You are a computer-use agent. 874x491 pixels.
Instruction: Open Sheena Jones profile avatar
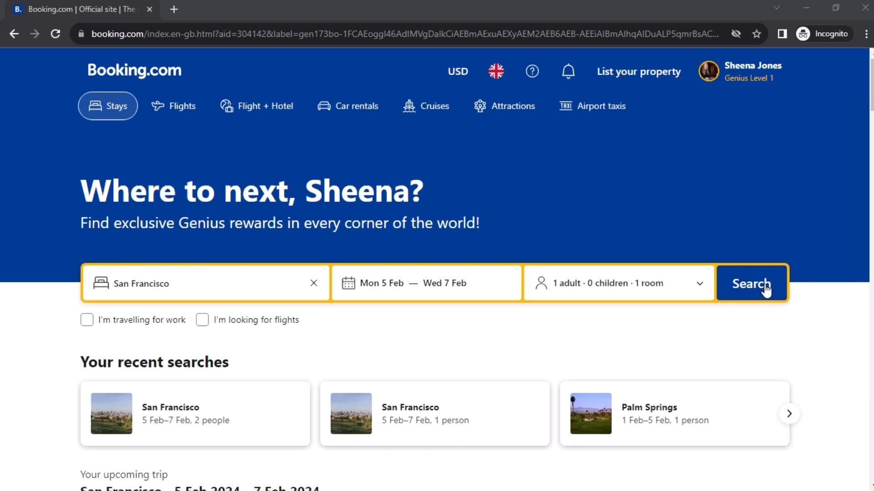point(709,71)
